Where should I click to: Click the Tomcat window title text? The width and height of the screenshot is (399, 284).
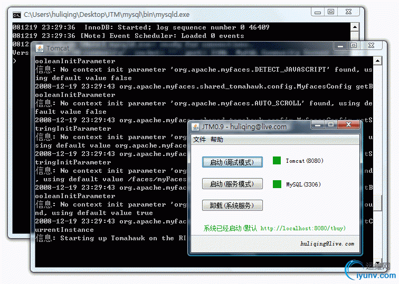coord(58,48)
